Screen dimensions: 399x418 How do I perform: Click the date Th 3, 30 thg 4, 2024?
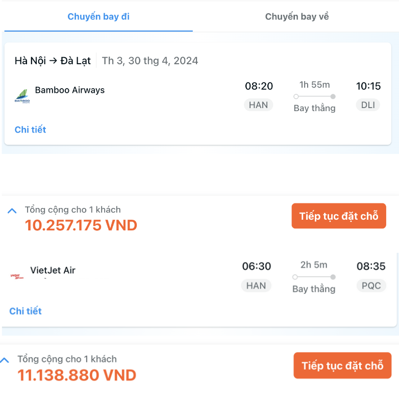click(151, 60)
